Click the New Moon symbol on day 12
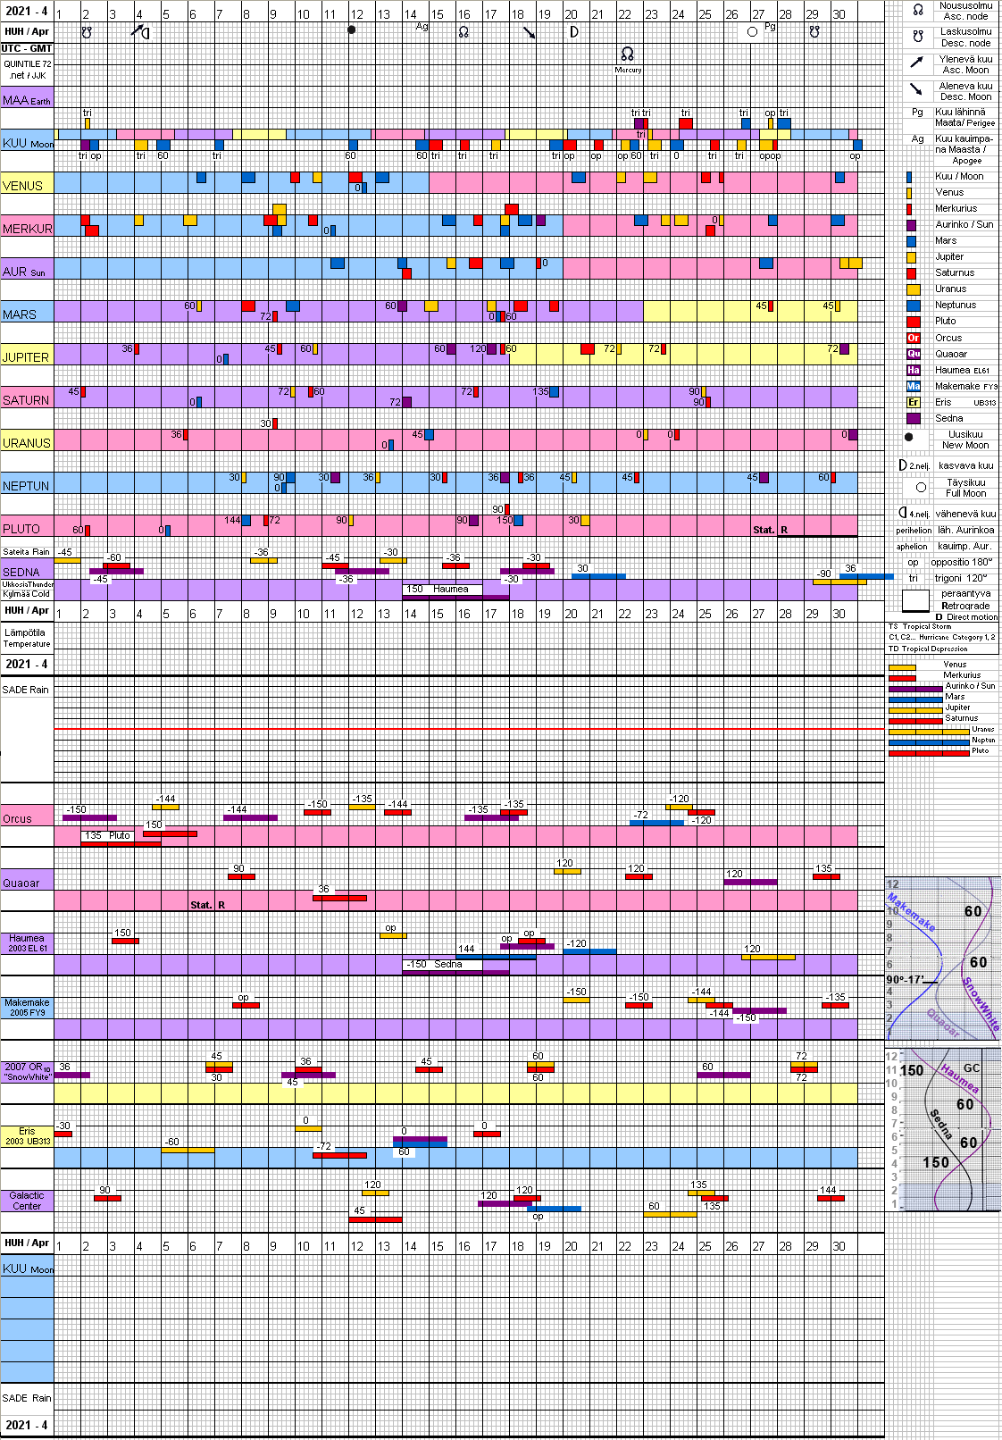1002x1440 pixels. (x=352, y=30)
